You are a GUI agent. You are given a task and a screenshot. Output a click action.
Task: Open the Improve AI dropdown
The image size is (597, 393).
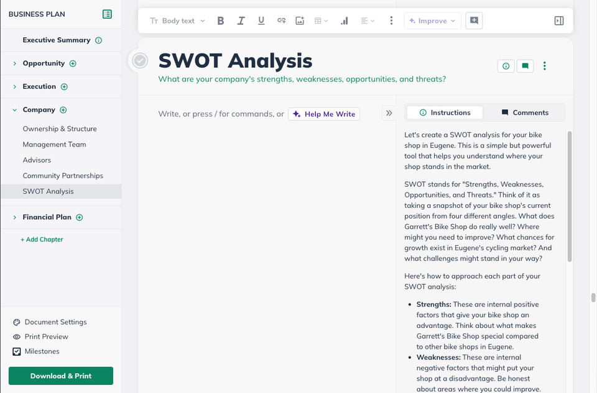(432, 21)
